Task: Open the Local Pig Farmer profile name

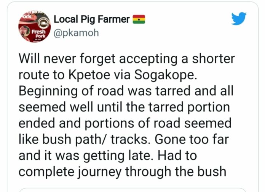Action: (x=92, y=19)
